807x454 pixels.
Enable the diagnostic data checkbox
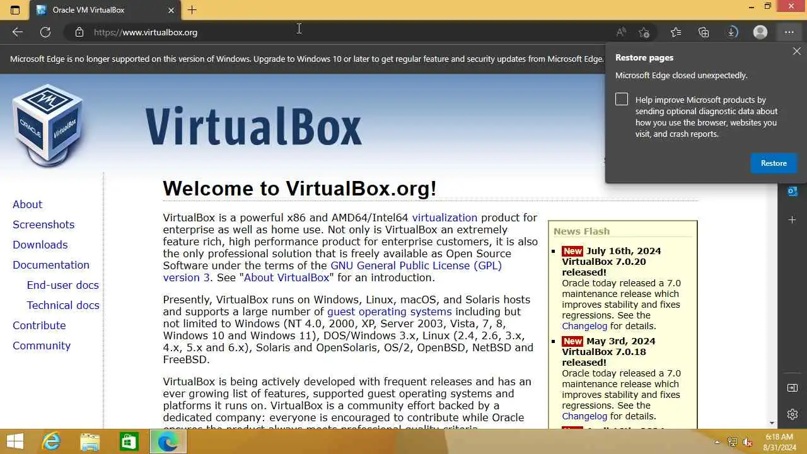(x=622, y=99)
